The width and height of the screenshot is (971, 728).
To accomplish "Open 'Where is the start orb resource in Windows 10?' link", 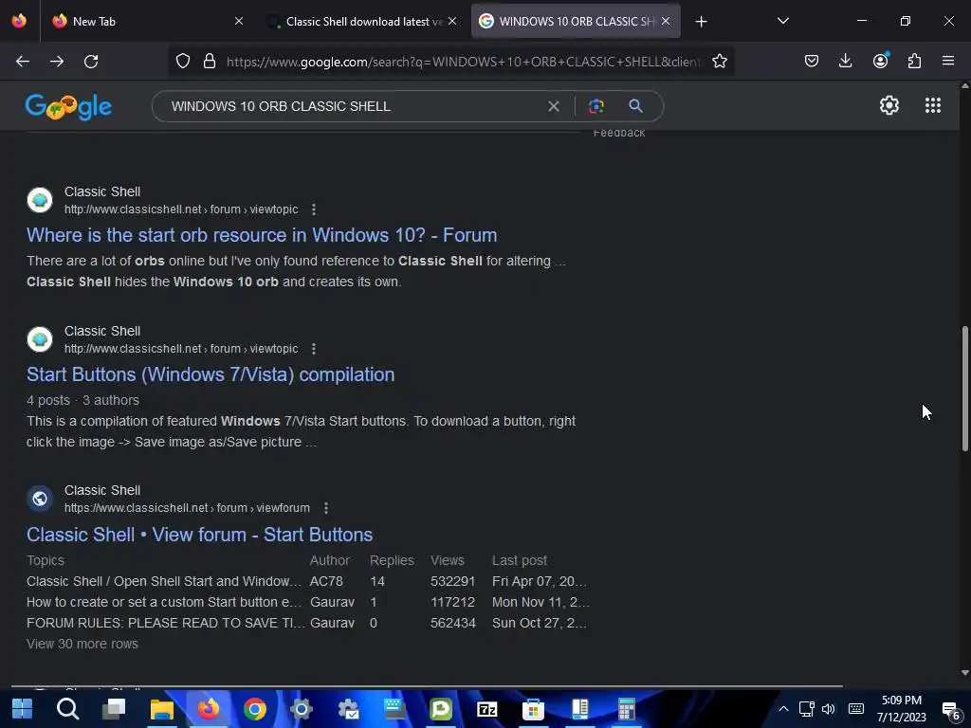I will click(x=262, y=235).
